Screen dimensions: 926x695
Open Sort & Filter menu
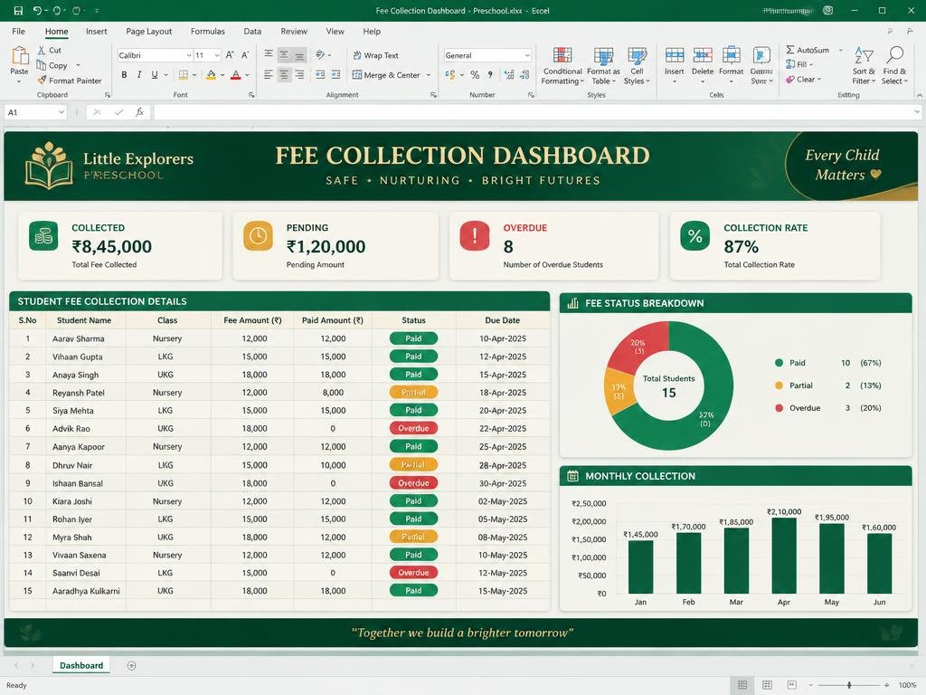tap(864, 66)
